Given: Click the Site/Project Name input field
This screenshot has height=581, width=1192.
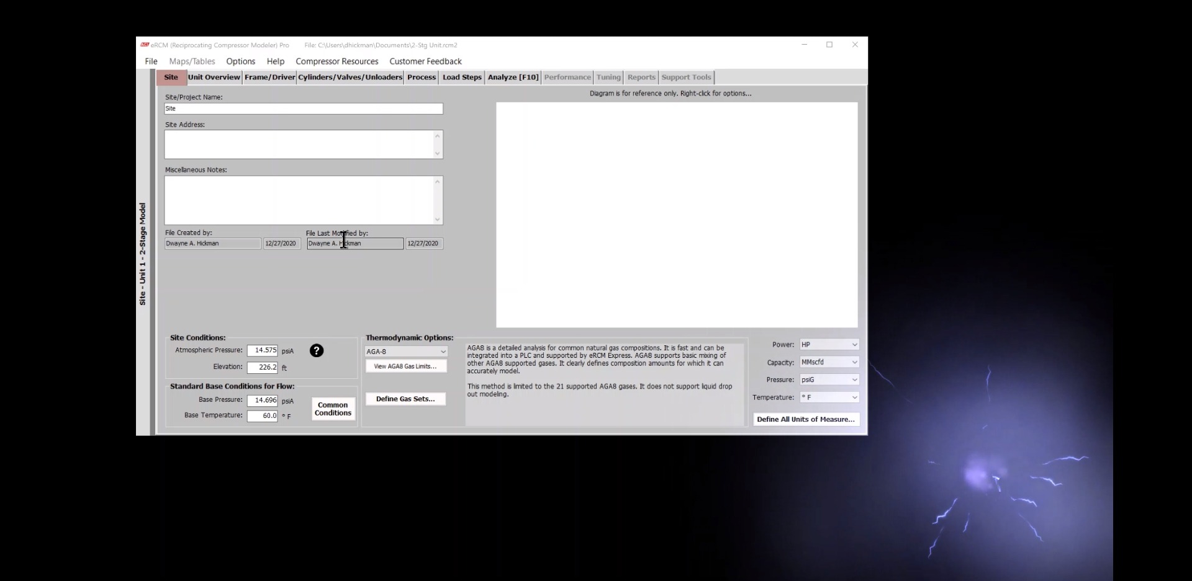Looking at the screenshot, I should 303,109.
